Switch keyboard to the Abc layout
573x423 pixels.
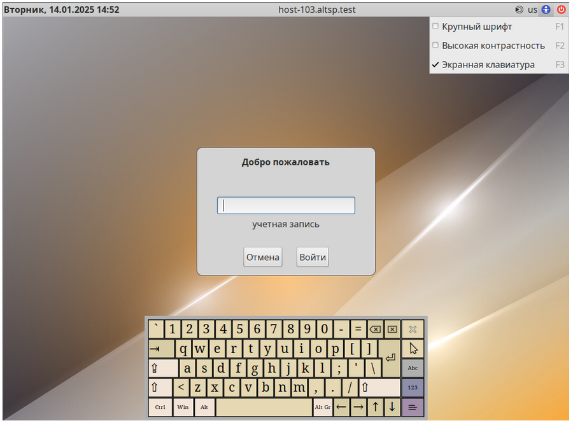[x=413, y=368]
